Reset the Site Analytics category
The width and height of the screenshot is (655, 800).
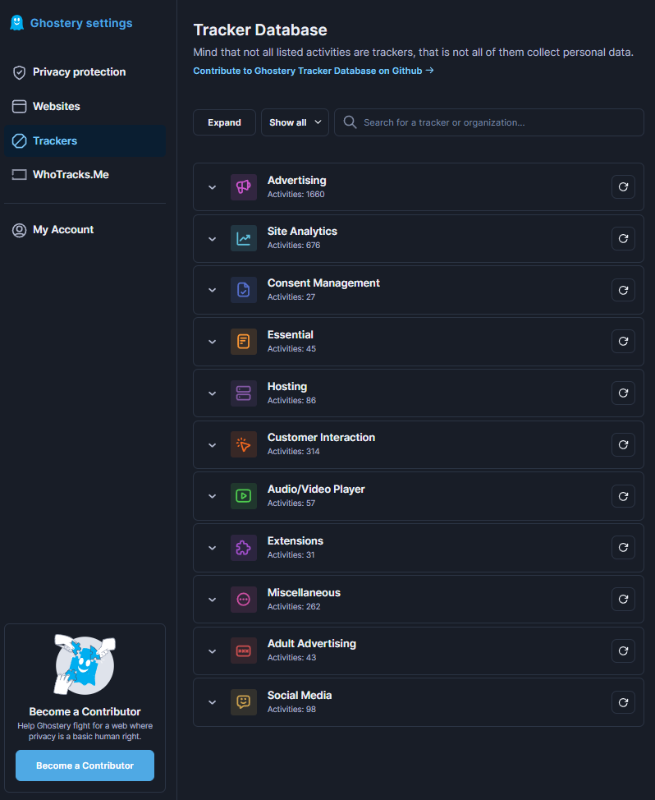(623, 238)
